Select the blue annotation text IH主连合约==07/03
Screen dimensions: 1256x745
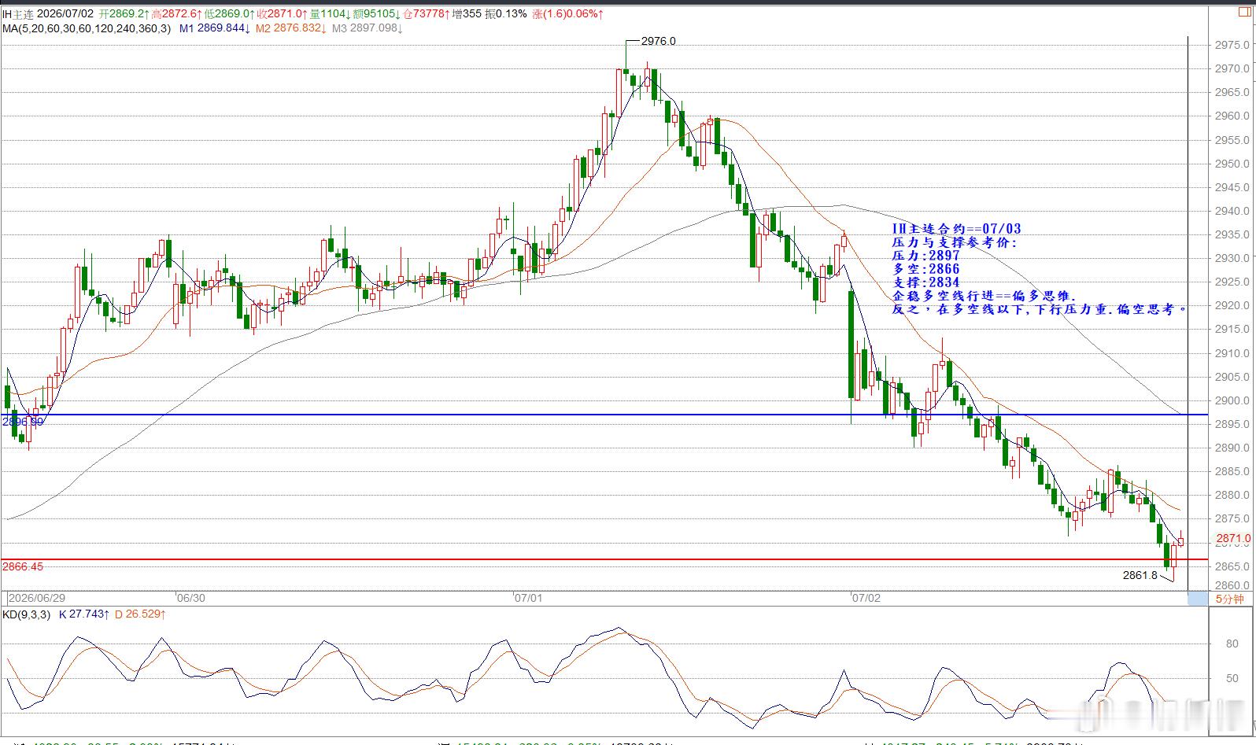(956, 229)
